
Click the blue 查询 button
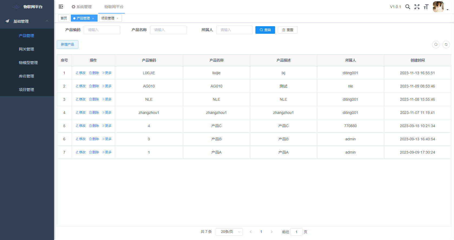265,30
